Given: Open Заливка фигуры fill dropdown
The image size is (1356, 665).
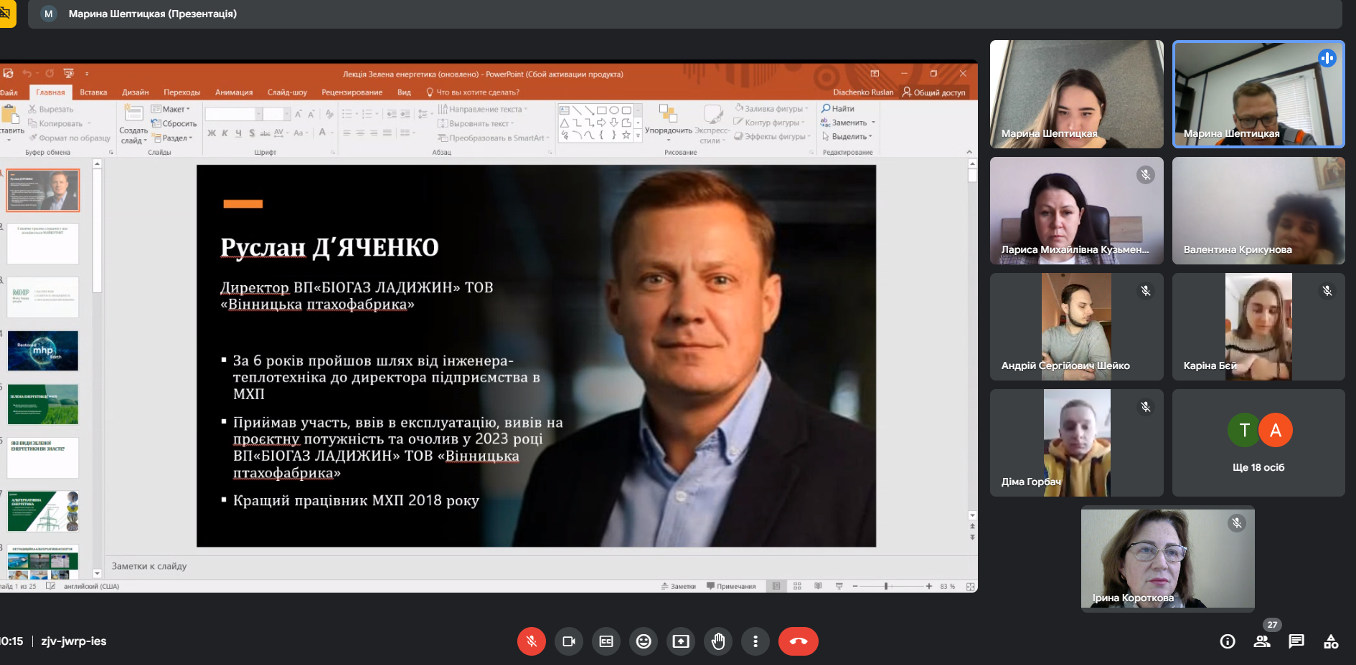Looking at the screenshot, I should pos(772,108).
